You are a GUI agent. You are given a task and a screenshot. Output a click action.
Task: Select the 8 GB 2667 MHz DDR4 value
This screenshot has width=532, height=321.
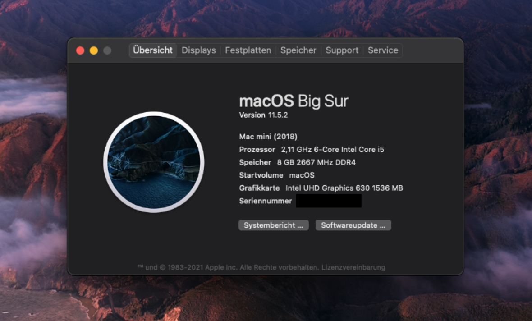[x=316, y=162]
